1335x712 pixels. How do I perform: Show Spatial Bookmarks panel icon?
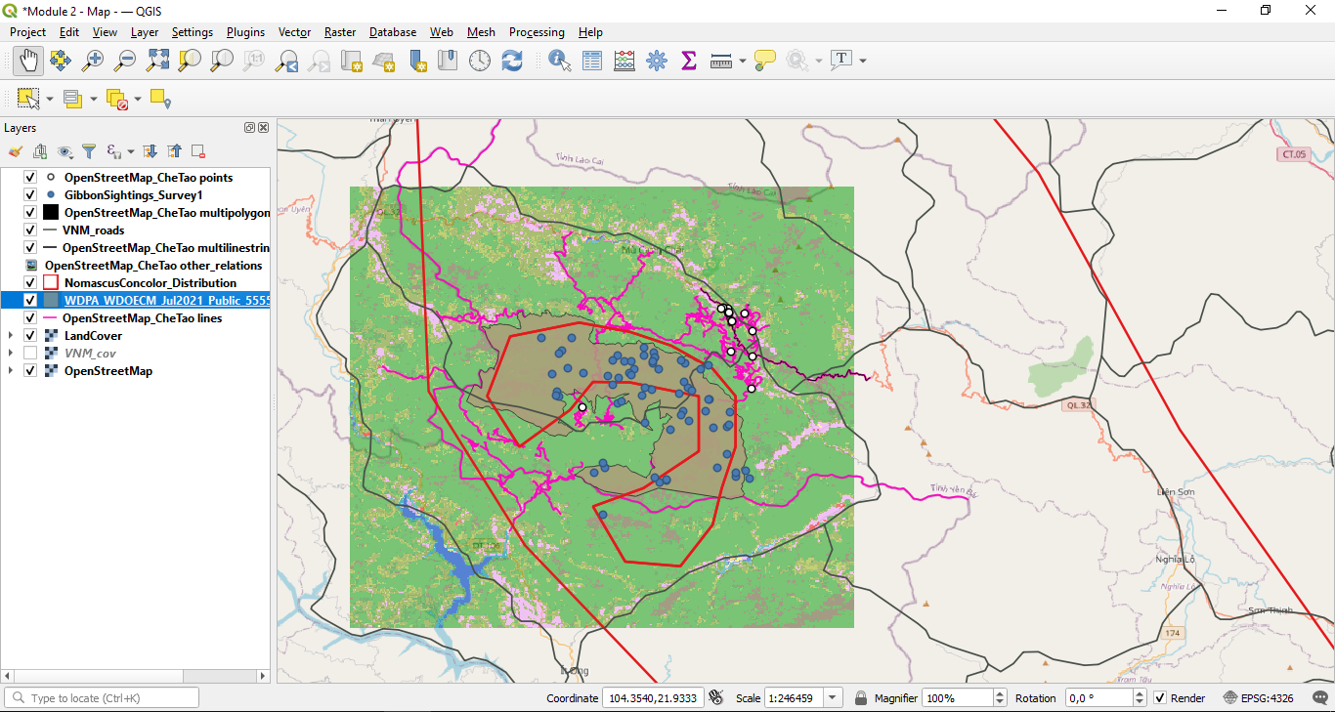(448, 61)
